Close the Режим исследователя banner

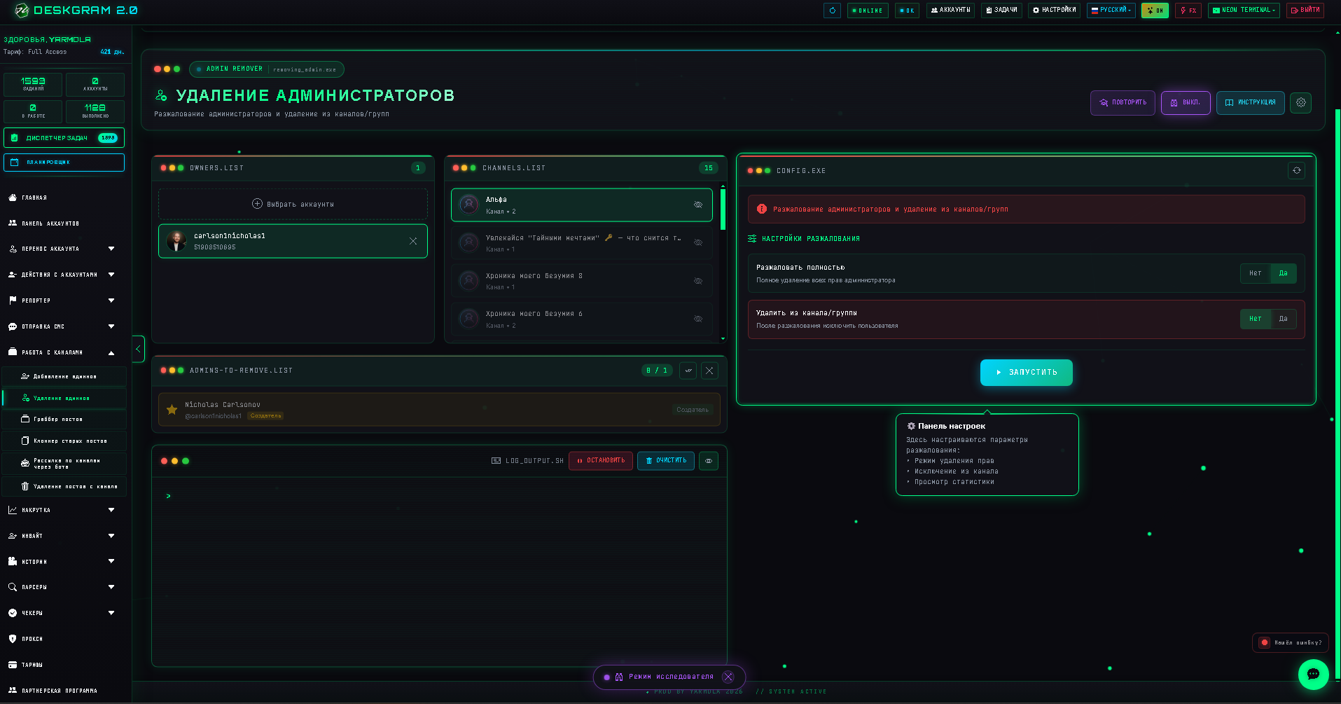[728, 677]
